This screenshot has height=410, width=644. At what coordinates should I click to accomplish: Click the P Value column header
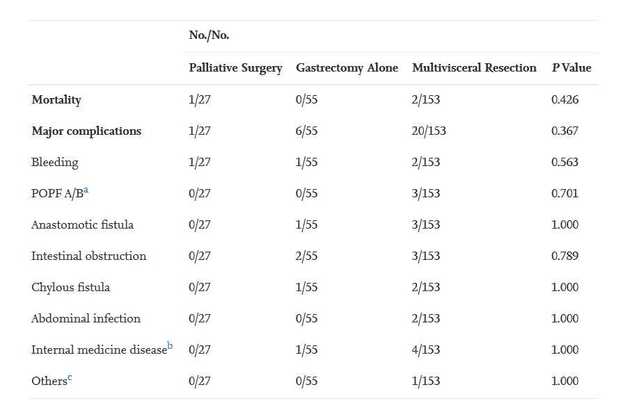[571, 68]
